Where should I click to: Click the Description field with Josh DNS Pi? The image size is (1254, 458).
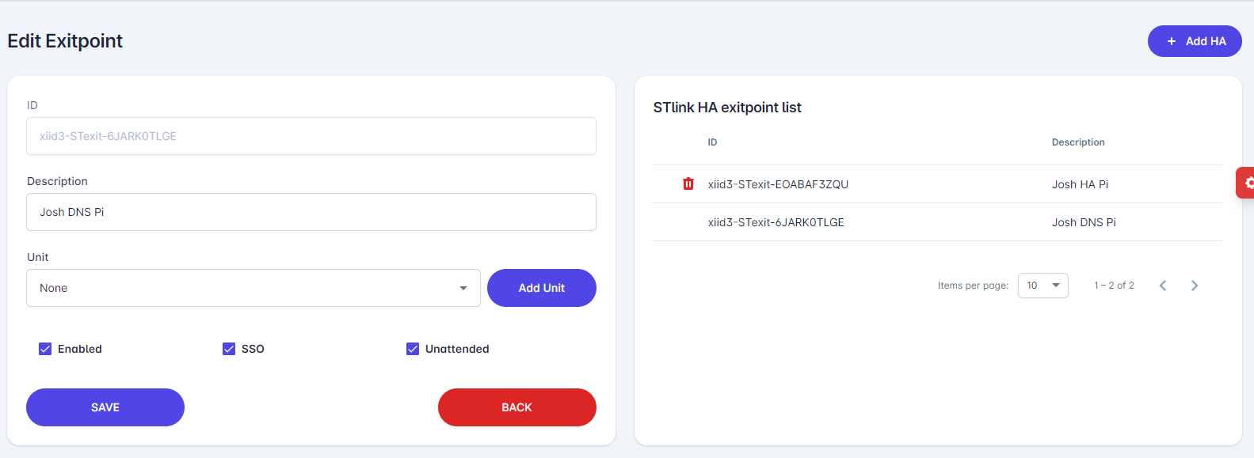(x=311, y=212)
